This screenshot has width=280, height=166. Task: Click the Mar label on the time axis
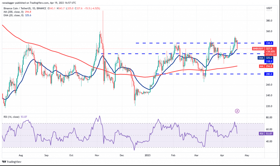pyautogui.click(x=196, y=155)
